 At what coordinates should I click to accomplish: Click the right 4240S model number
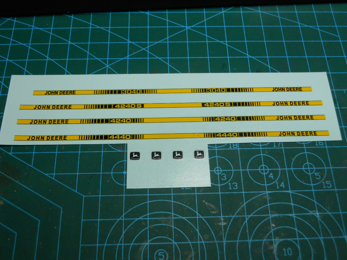(217, 105)
